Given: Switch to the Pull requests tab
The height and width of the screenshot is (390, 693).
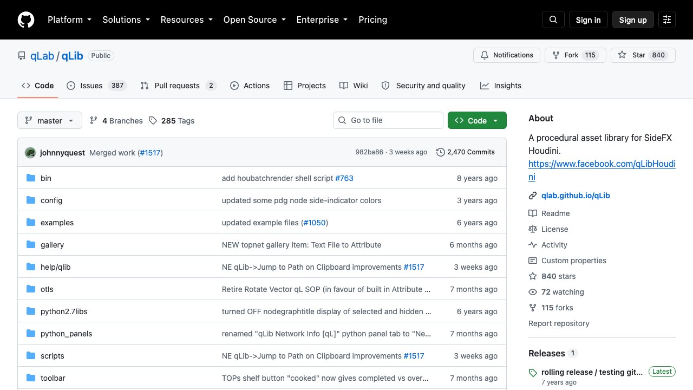Looking at the screenshot, I should (178, 86).
